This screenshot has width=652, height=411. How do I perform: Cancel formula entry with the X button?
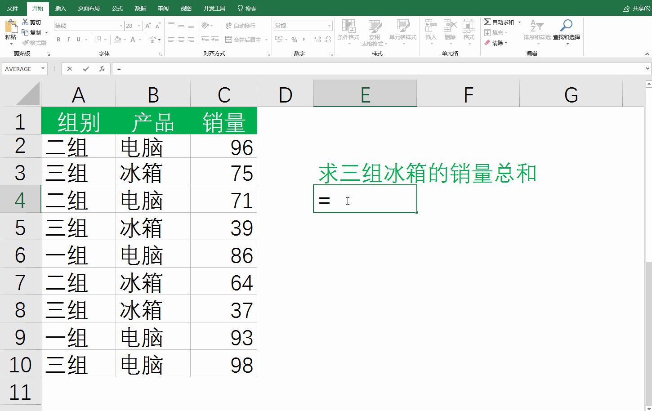pos(69,68)
